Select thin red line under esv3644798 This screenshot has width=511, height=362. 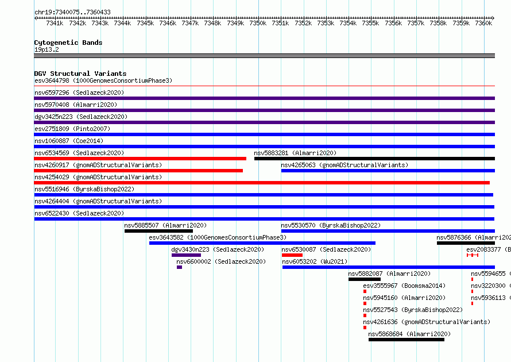click(x=264, y=86)
